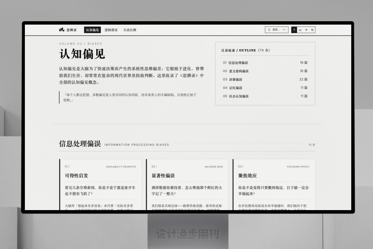Go to outline entry 社会认知偏误

click(x=265, y=96)
